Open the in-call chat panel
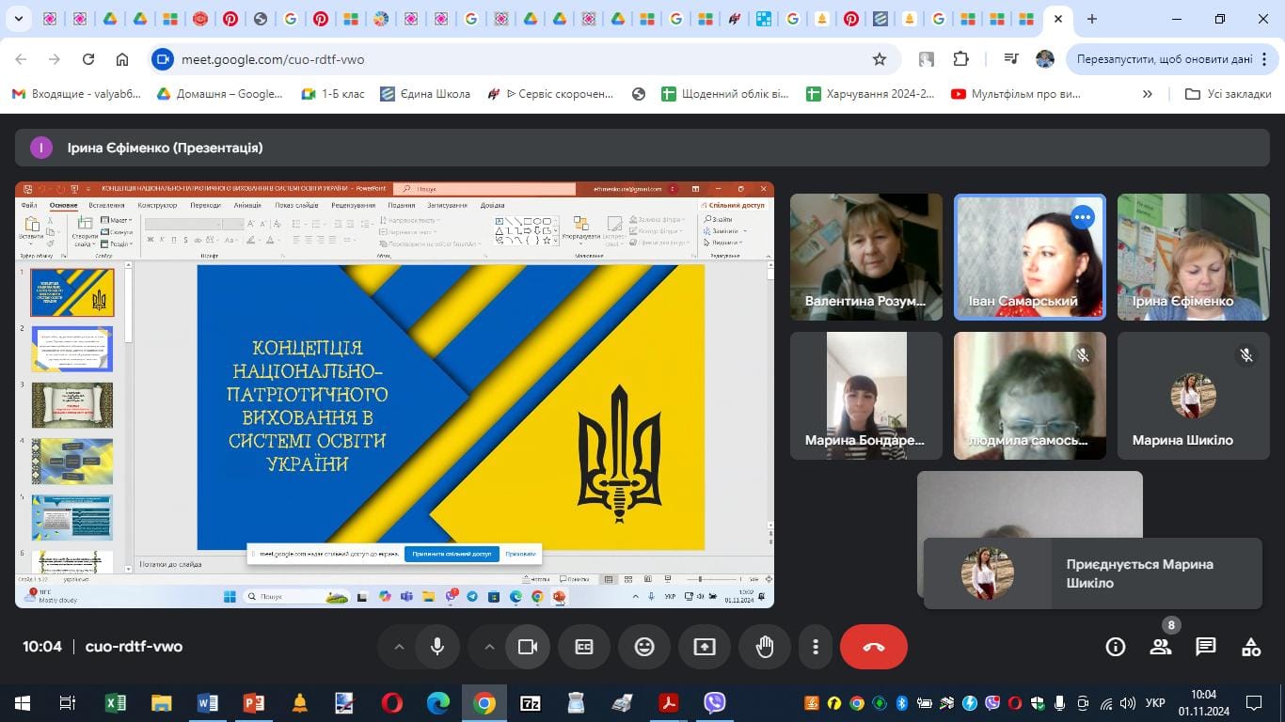Viewport: 1285px width, 722px height. coord(1206,647)
